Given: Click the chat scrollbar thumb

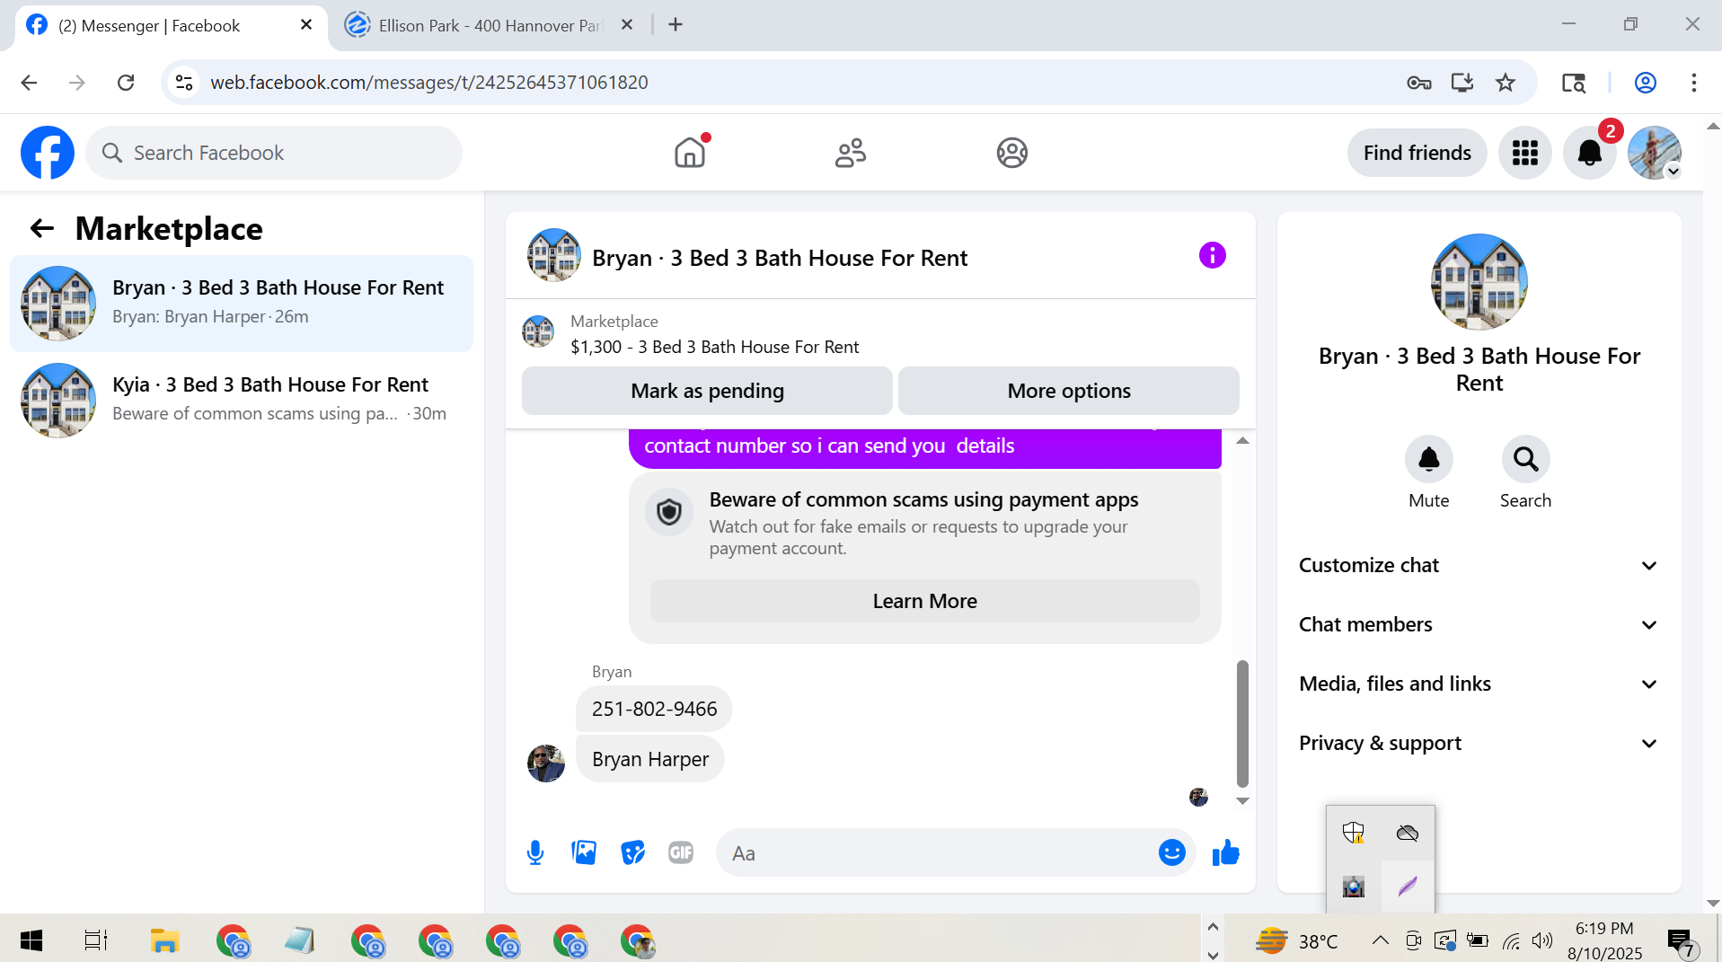Looking at the screenshot, I should tap(1242, 723).
